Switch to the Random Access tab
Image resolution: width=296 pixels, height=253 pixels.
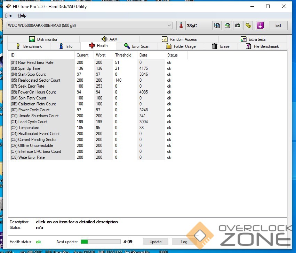(x=179, y=39)
